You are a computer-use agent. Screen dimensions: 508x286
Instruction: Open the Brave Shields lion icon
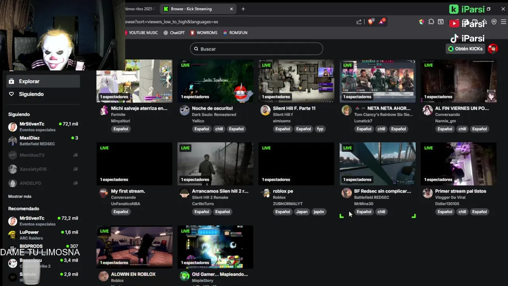coord(370,22)
